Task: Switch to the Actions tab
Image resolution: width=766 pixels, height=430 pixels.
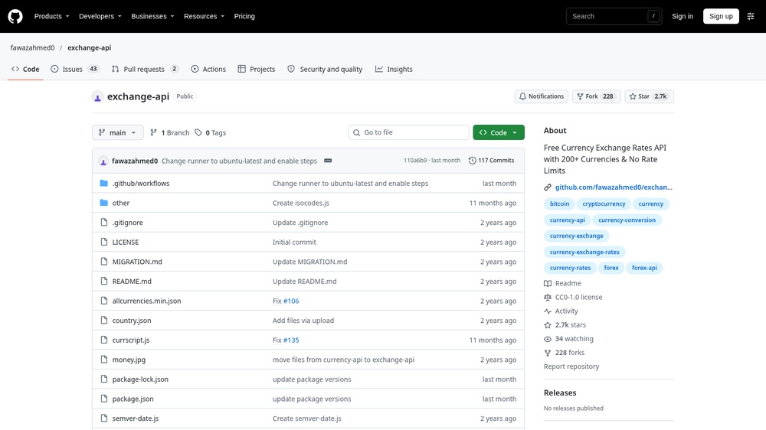Action: [208, 70]
